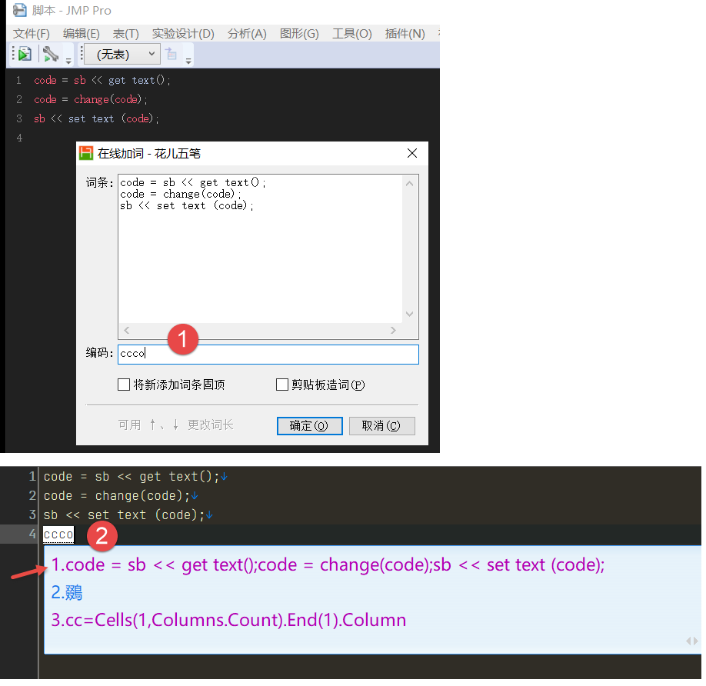Image resolution: width=706 pixels, height=686 pixels.
Task: Open the 表(T) menu
Action: (125, 34)
